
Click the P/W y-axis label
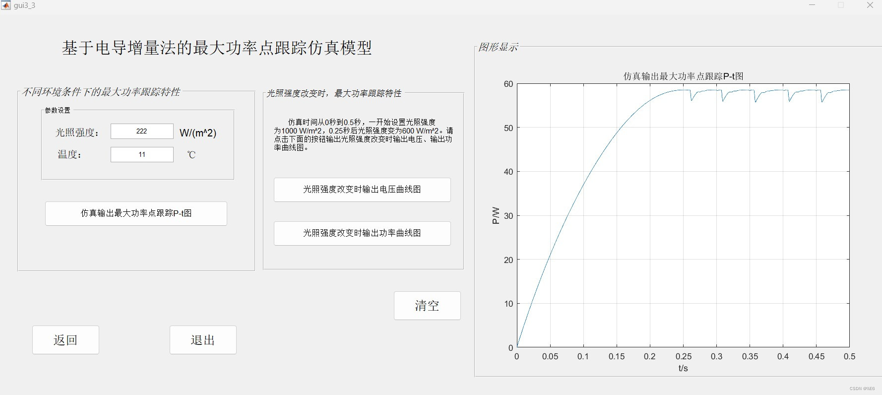tap(496, 215)
